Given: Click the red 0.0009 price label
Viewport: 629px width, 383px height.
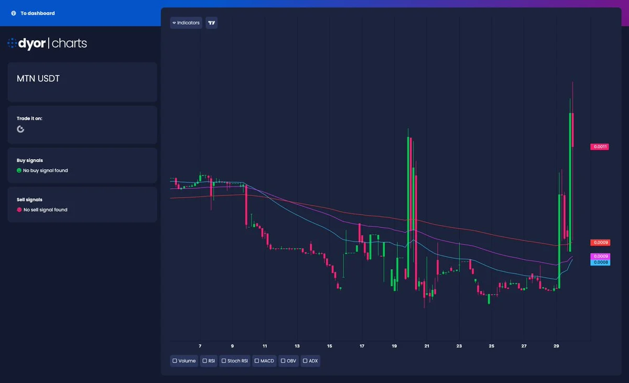Looking at the screenshot, I should 600,243.
